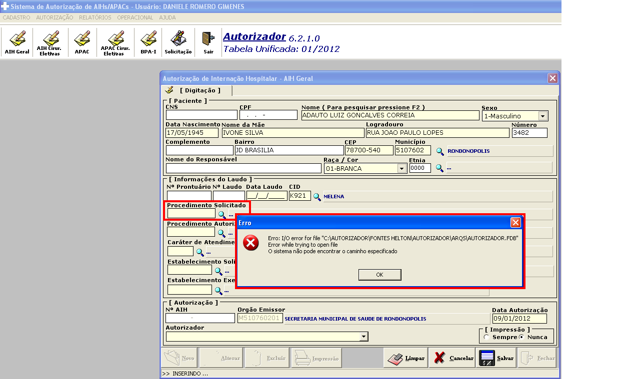This screenshot has height=379, width=640.
Task: Click the Impressão button
Action: [316, 358]
